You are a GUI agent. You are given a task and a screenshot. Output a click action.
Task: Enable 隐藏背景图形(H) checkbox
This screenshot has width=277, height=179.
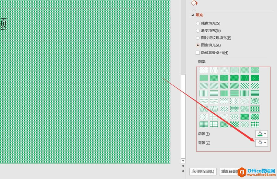[x=198, y=53]
